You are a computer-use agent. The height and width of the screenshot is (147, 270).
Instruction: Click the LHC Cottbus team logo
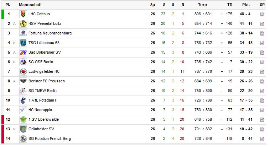pos(23,14)
